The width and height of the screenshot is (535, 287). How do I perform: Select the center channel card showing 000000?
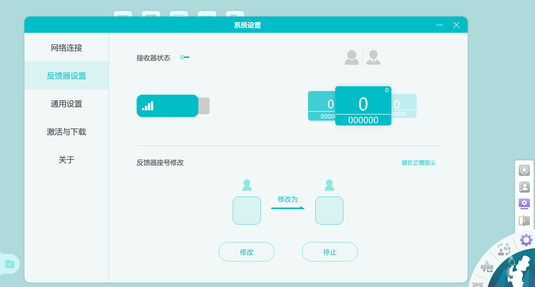pos(363,106)
